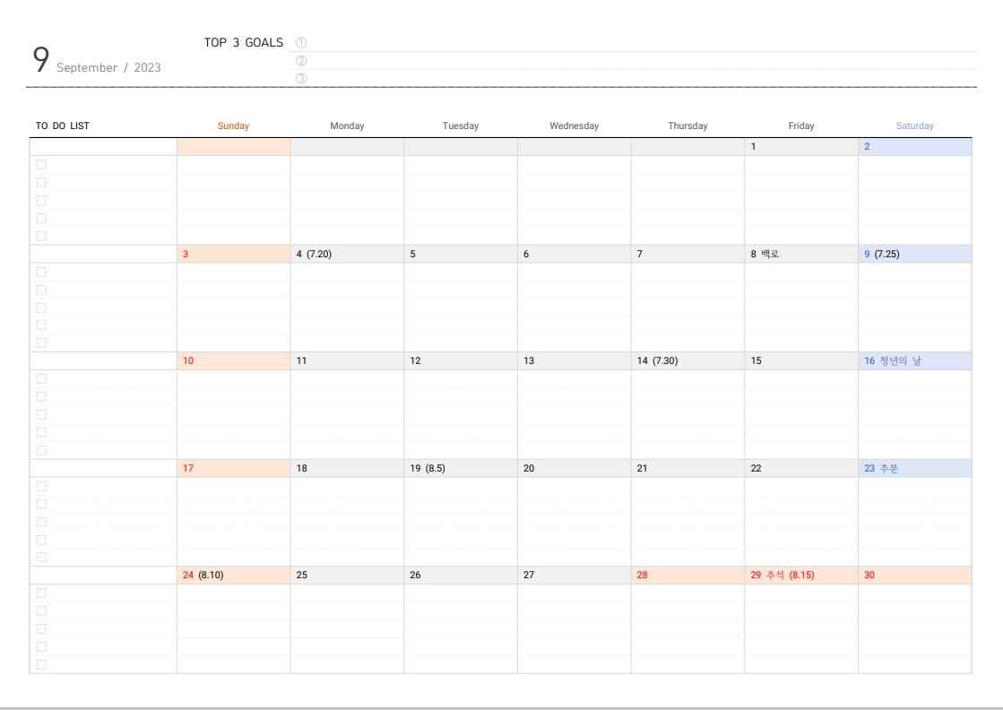The width and height of the screenshot is (1003, 710).
Task: Select the date "23 추분"
Action: [x=915, y=468]
